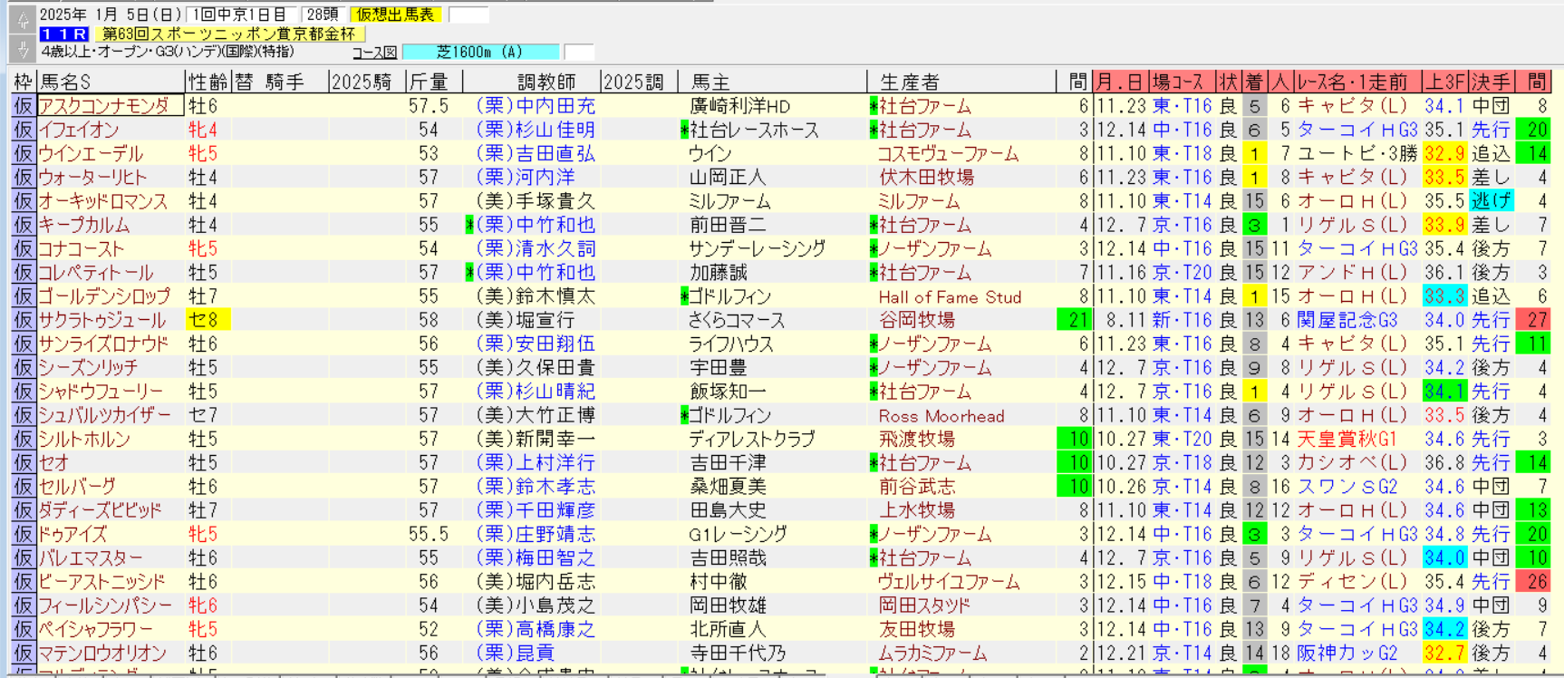Click the 2025騎 column header
The height and width of the screenshot is (678, 1564).
tap(362, 82)
